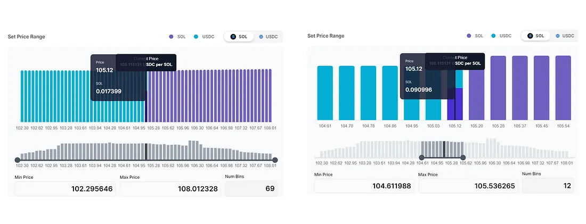The height and width of the screenshot is (224, 586).
Task: Click USDC coin icon in left toggle
Action: (x=261, y=37)
